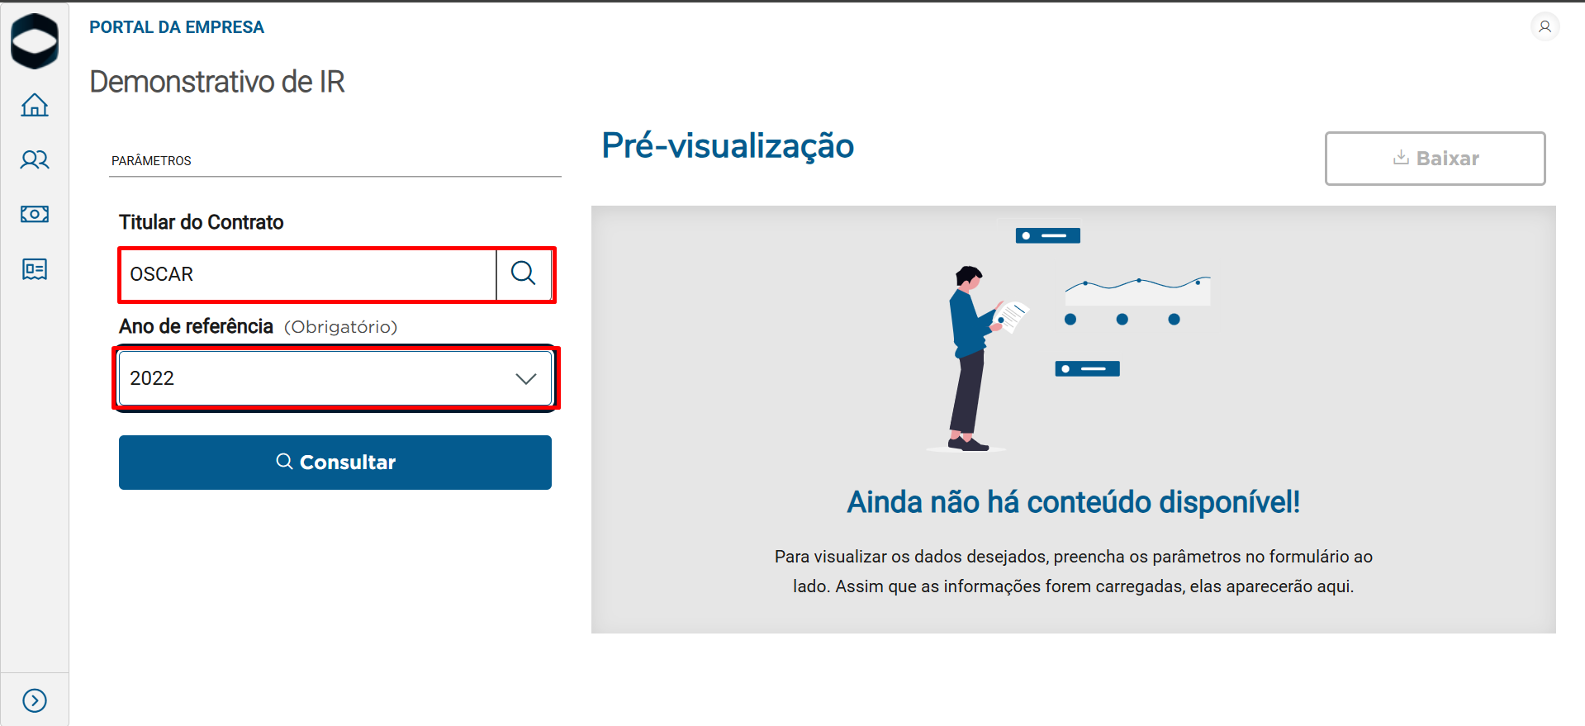Open the Ano de referência dropdown

(x=335, y=378)
